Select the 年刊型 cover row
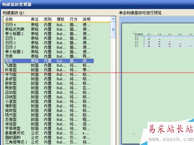The image size is (194, 145). (x=49, y=74)
